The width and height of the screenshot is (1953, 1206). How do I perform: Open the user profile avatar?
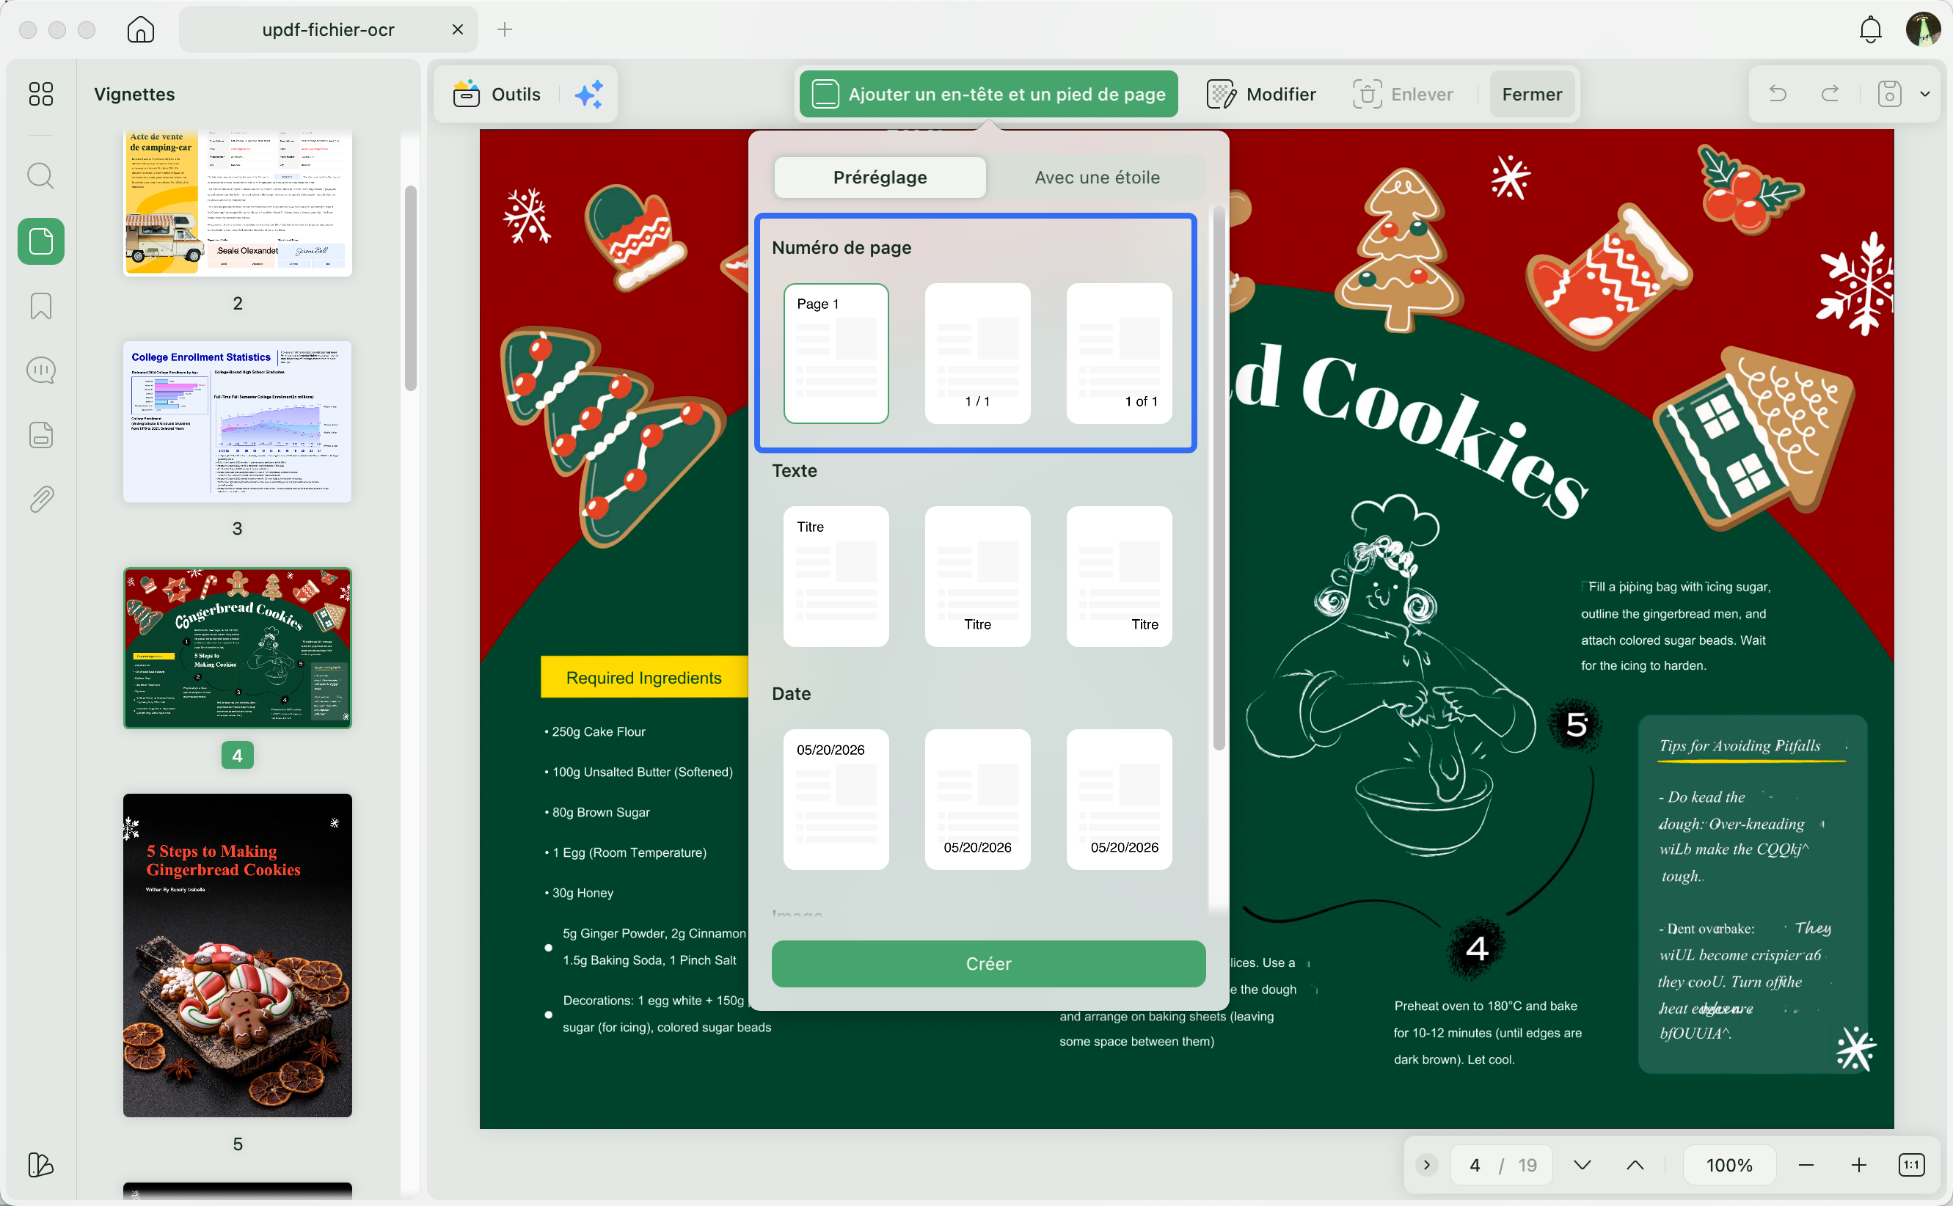[x=1923, y=29]
